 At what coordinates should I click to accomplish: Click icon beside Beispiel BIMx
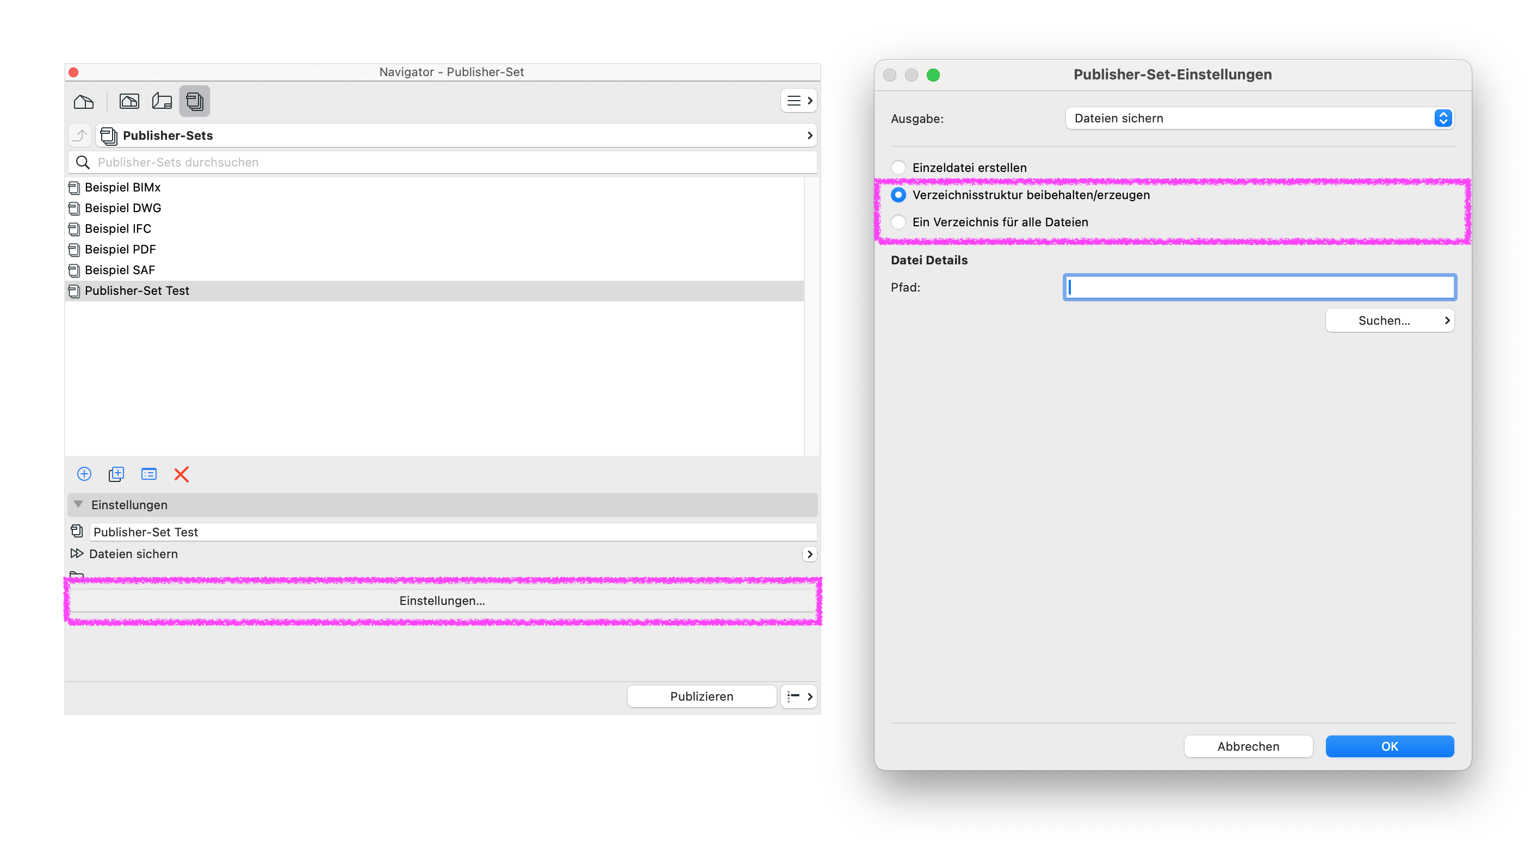(x=74, y=188)
